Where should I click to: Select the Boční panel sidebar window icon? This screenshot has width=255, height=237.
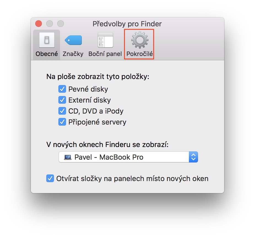click(x=105, y=40)
